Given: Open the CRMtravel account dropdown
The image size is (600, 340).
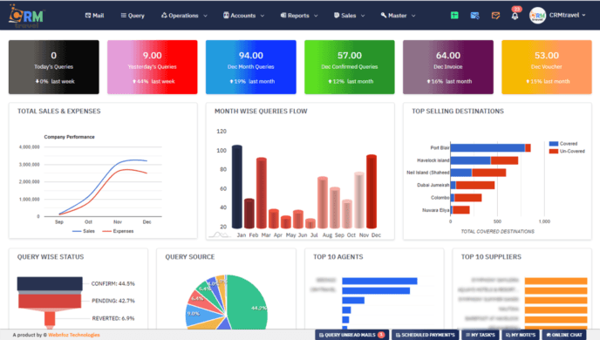Looking at the screenshot, I should tap(568, 16).
